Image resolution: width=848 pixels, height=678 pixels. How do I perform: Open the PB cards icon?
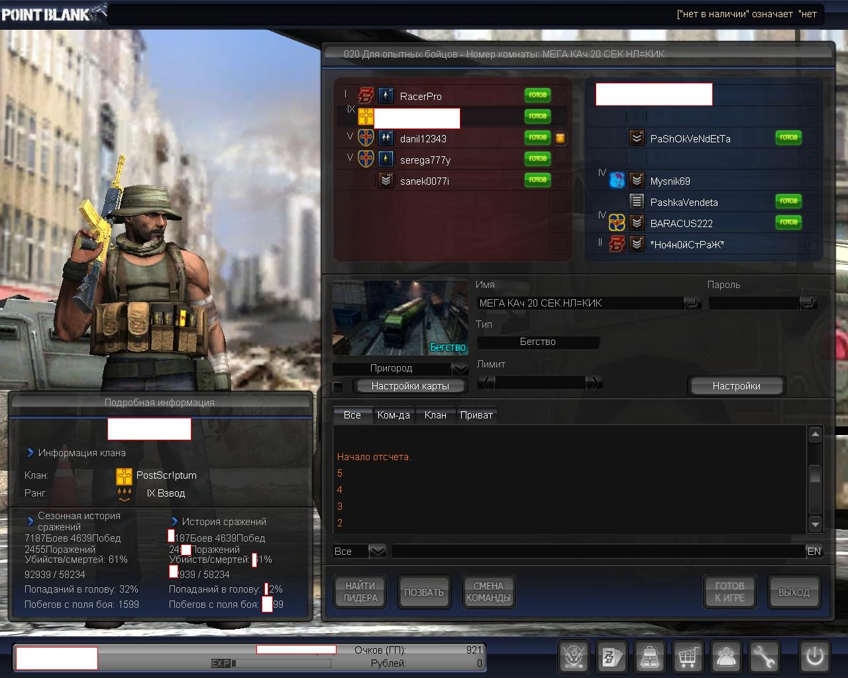(611, 657)
